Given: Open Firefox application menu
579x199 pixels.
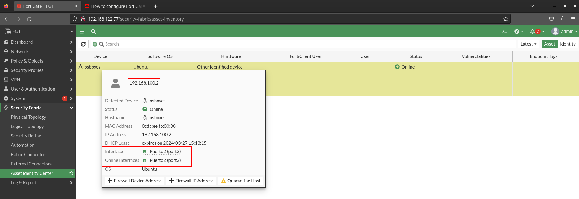Looking at the screenshot, I should tap(573, 19).
